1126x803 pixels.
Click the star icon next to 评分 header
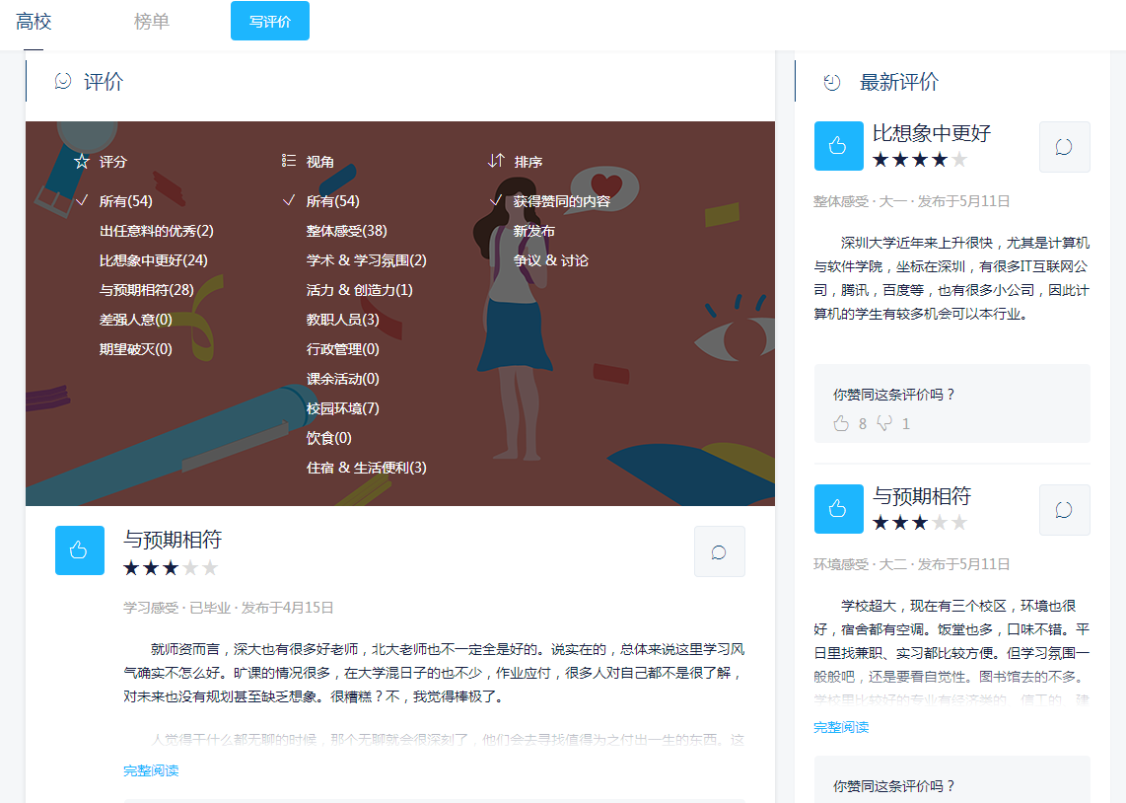point(82,161)
